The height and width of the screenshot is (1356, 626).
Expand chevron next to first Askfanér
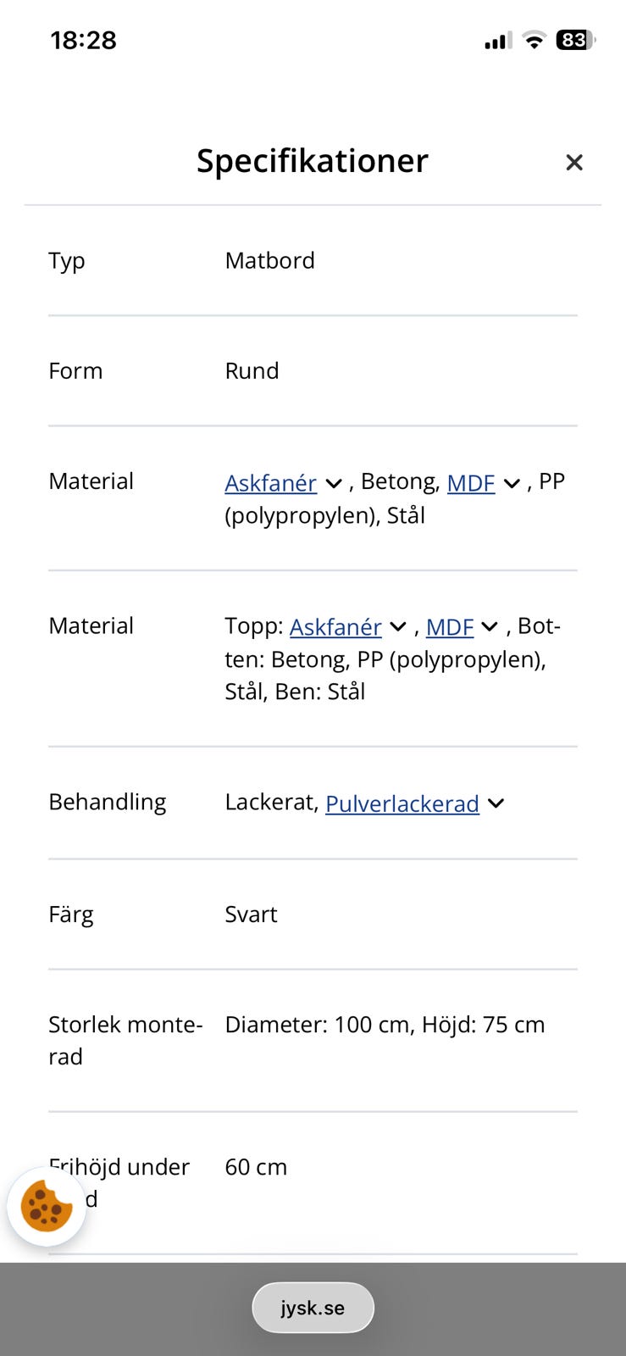[334, 484]
